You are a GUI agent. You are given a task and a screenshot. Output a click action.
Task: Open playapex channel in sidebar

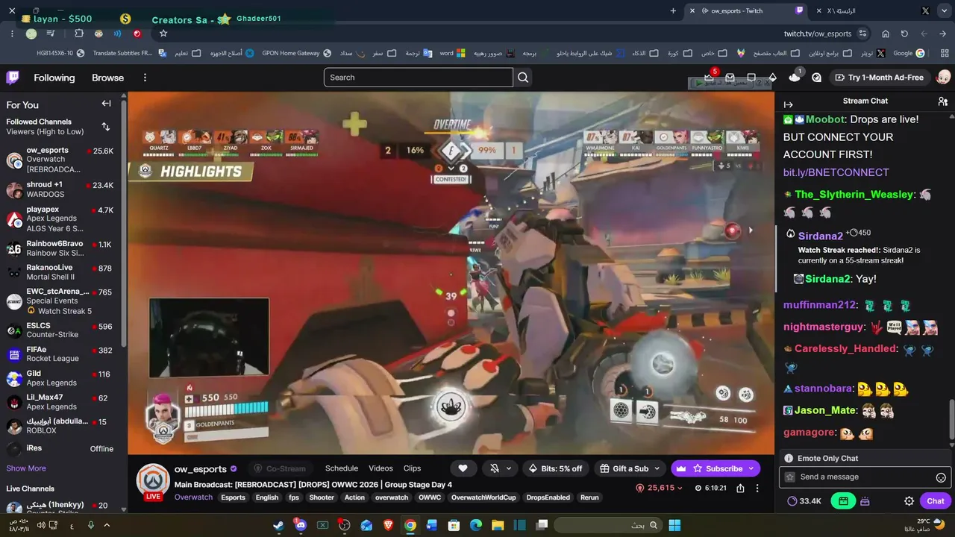(60, 219)
